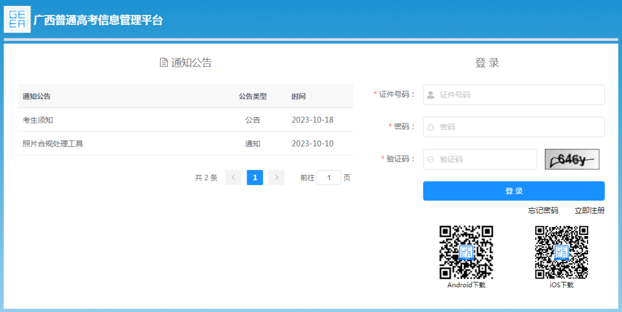
Task: Focus the 前往 page number input
Action: tap(329, 178)
